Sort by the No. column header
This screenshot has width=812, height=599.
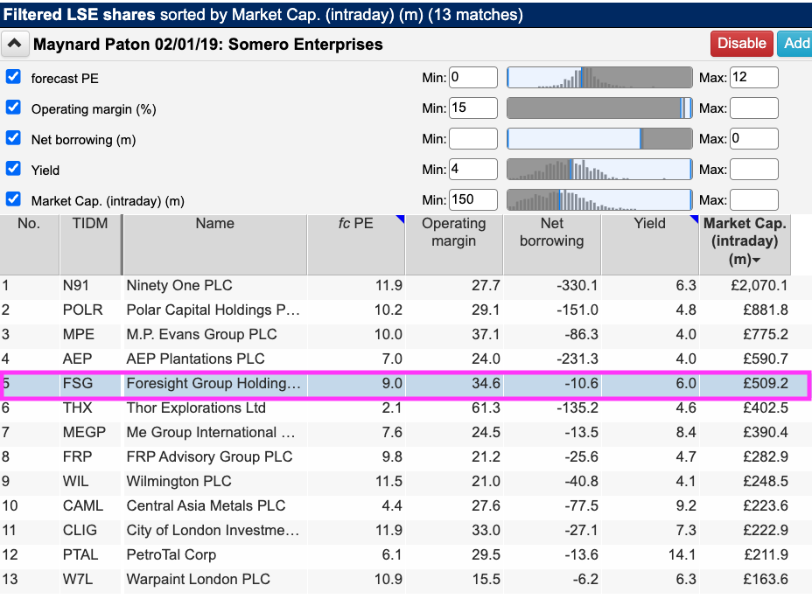tap(29, 244)
